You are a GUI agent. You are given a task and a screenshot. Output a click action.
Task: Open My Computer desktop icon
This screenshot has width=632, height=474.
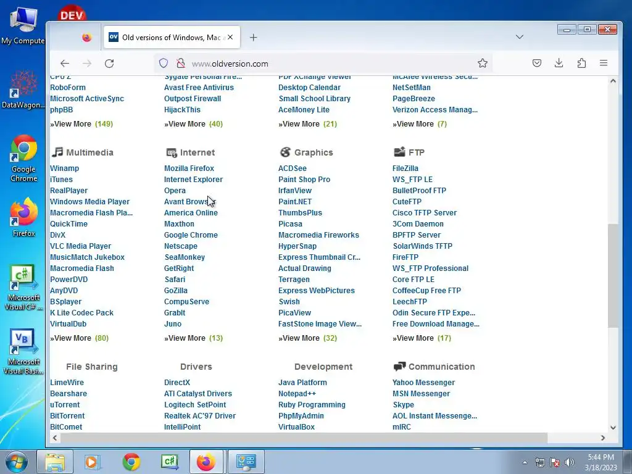[x=23, y=26]
